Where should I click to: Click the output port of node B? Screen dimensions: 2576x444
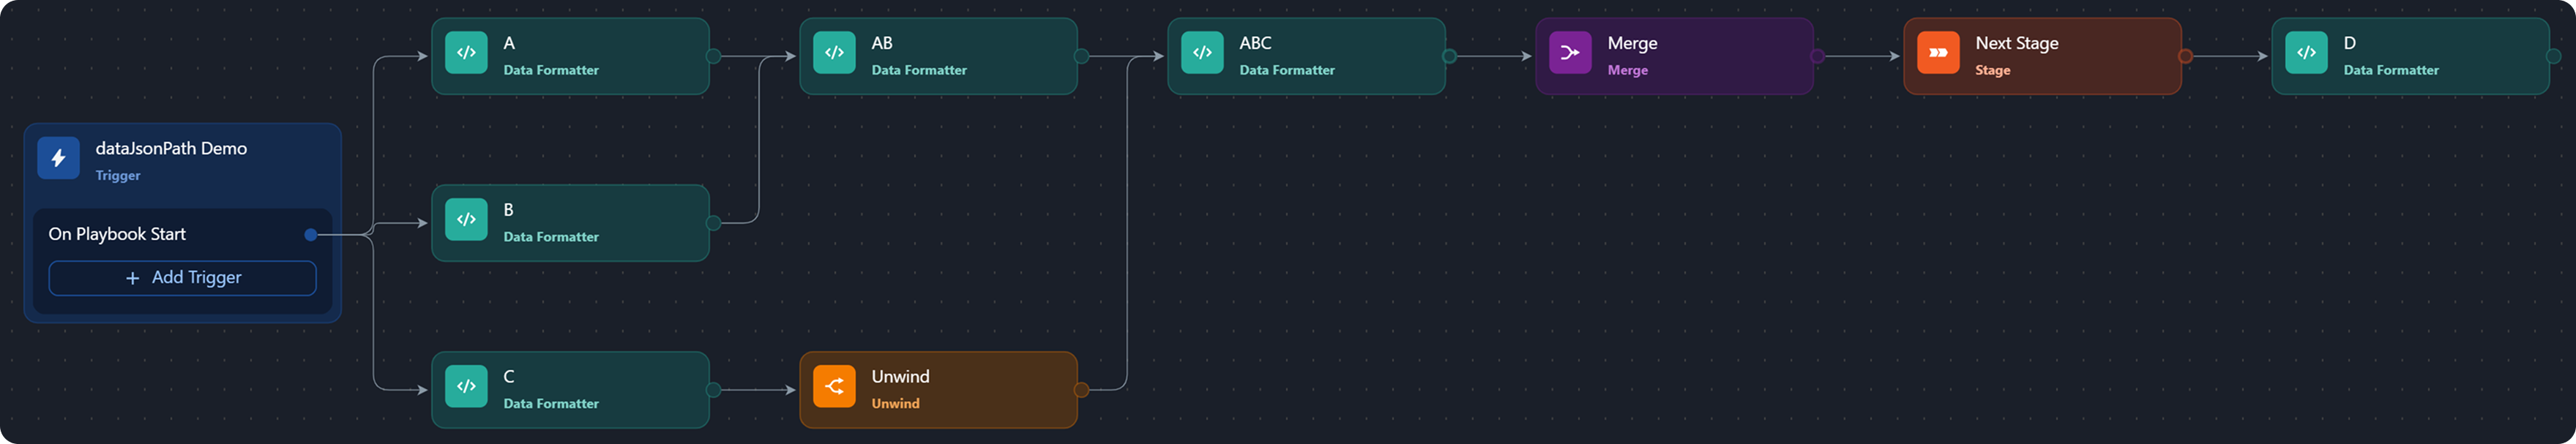713,223
